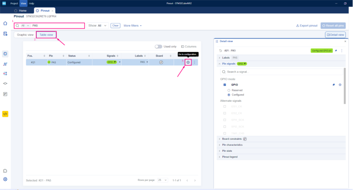353x190 pixels.
Task: Check the I2S1_CK alternate signal
Action: pos(225,106)
